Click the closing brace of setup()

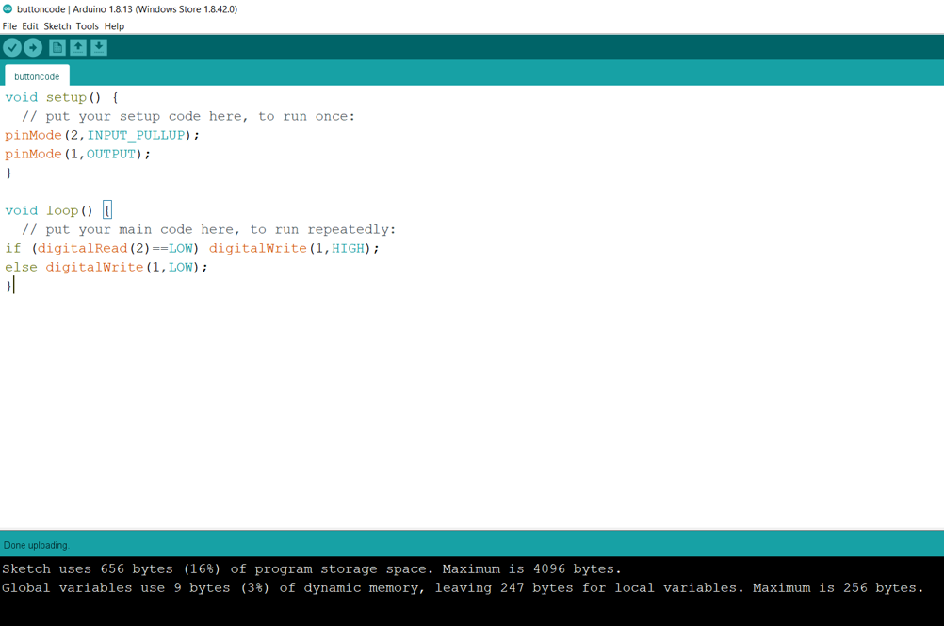coord(8,173)
